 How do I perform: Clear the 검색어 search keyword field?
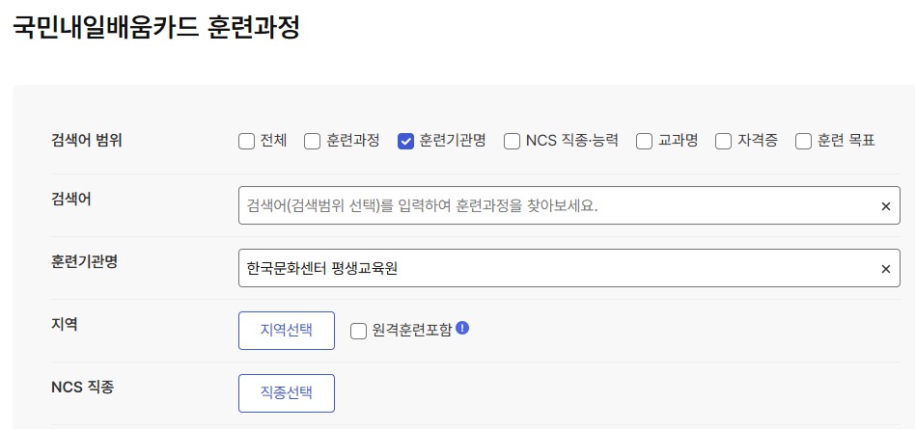pyautogui.click(x=885, y=206)
